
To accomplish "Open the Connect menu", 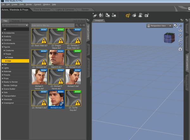I will (x=37, y=4).
